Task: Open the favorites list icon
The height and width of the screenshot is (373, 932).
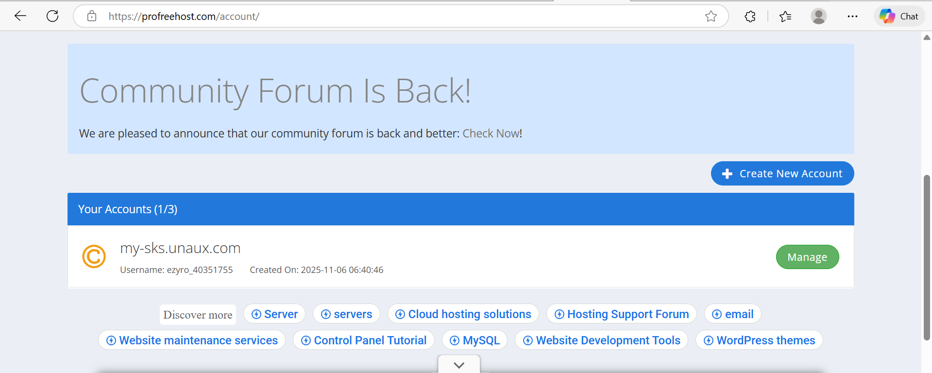Action: tap(785, 17)
